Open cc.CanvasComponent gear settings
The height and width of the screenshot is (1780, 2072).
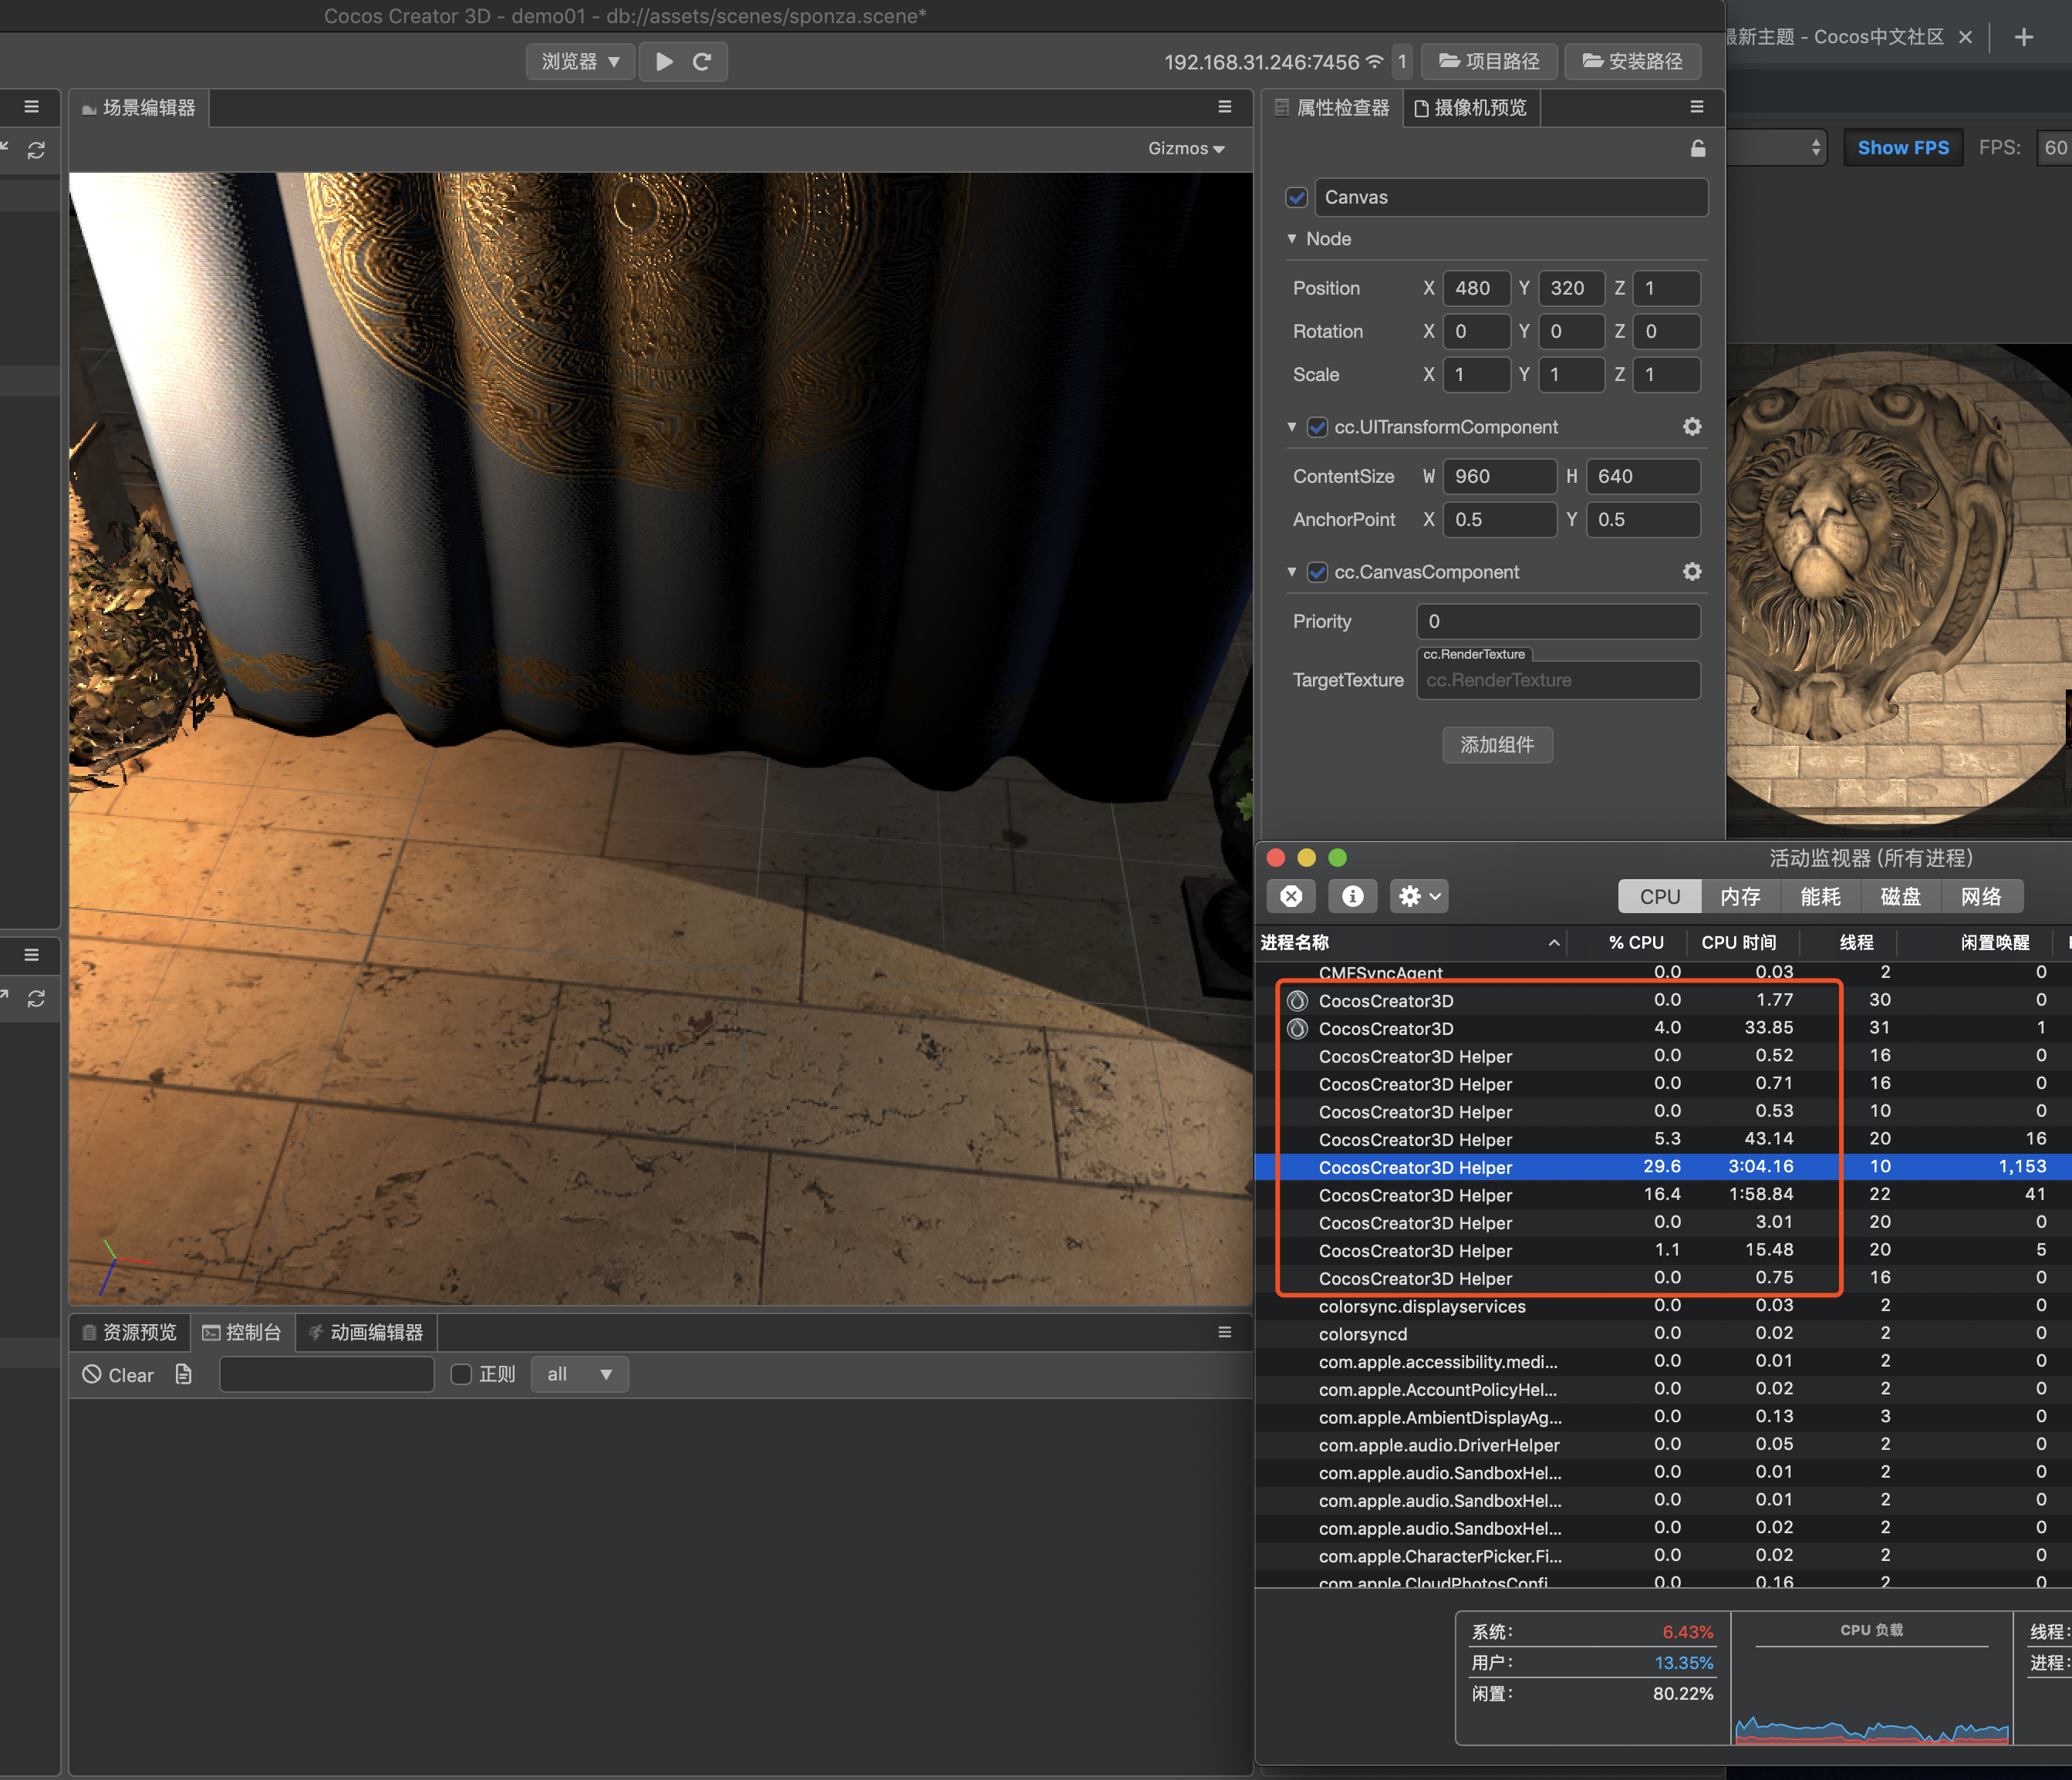click(x=1691, y=572)
